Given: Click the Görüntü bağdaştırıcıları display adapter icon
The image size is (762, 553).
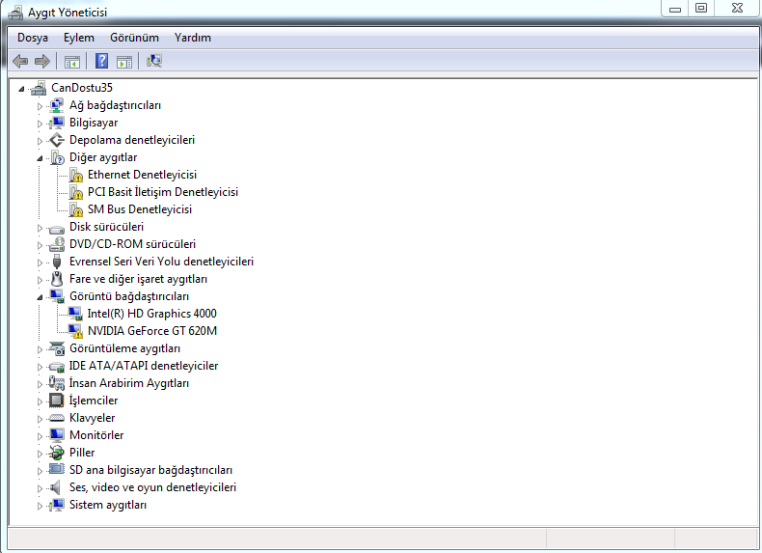Looking at the screenshot, I should tap(56, 296).
